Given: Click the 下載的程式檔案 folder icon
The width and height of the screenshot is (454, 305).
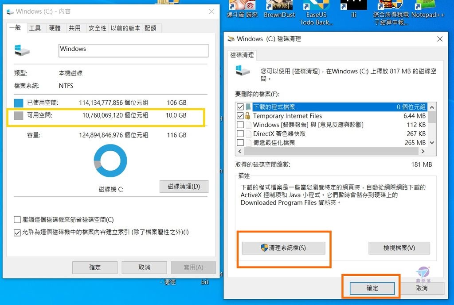Looking at the screenshot, I should tap(248, 107).
